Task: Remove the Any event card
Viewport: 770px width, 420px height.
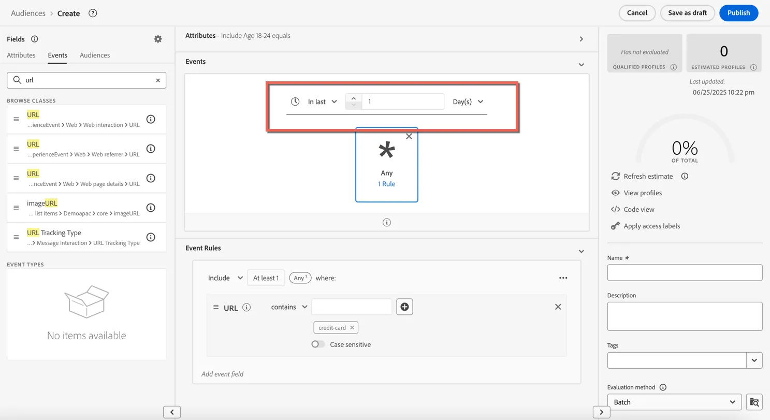Action: [x=409, y=136]
